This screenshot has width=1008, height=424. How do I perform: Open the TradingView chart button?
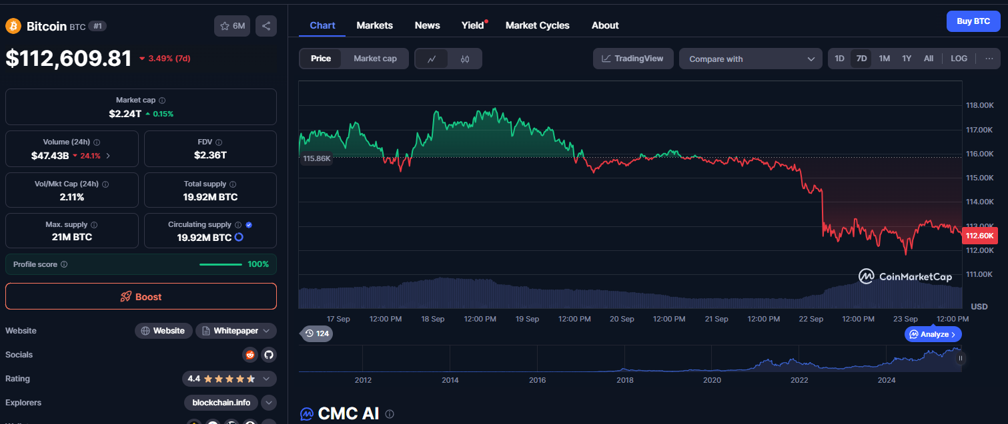pos(633,59)
